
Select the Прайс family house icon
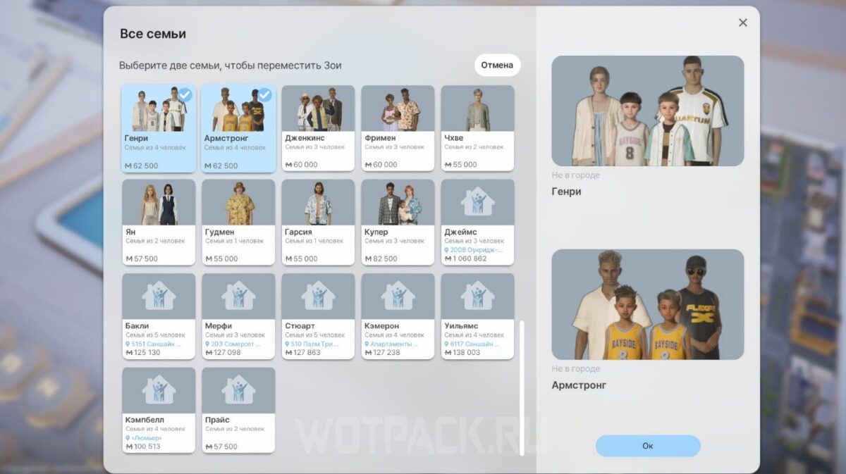(x=238, y=389)
